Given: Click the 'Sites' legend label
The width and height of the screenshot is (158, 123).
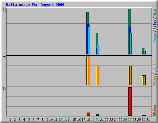Looking at the screenshot, I should coord(155,81).
